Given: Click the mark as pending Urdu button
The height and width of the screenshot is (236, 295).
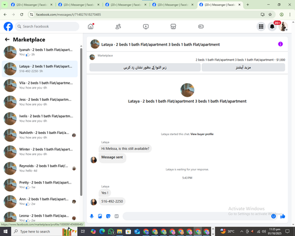Looking at the screenshot, I should pos(145,67).
